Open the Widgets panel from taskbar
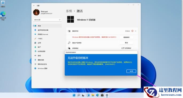Viewport: 183px width, 98px height. pyautogui.click(x=88, y=95)
